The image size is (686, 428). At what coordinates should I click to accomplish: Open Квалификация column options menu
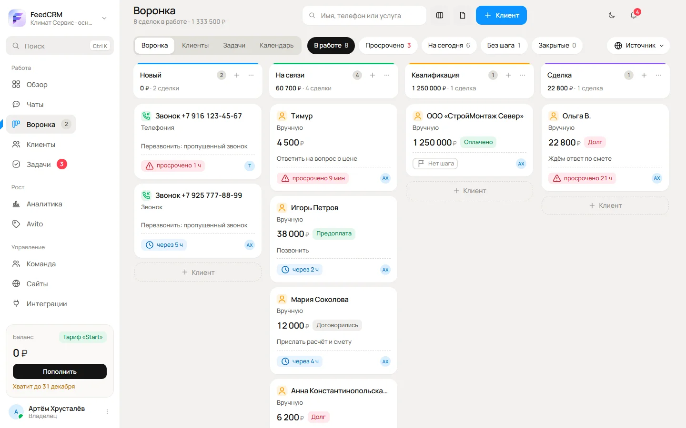(x=523, y=75)
